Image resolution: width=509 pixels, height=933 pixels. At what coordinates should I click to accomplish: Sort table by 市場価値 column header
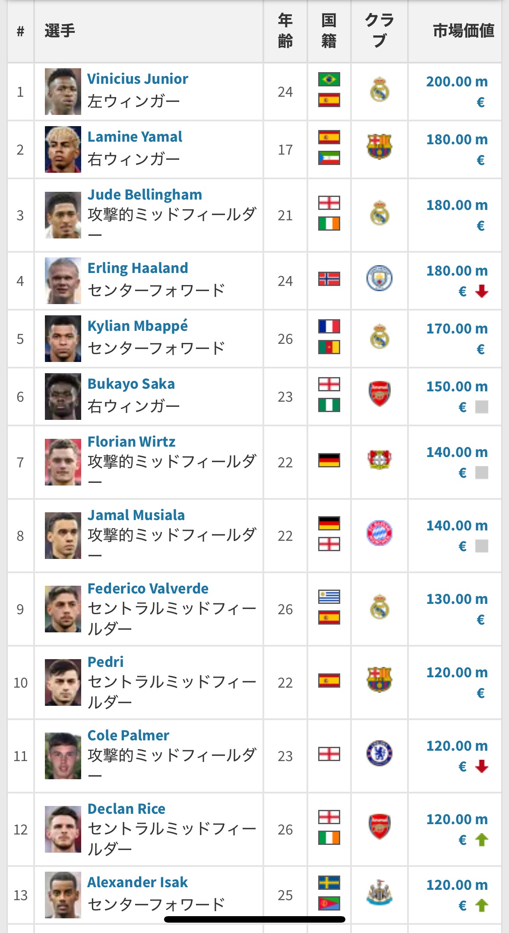coord(463,31)
